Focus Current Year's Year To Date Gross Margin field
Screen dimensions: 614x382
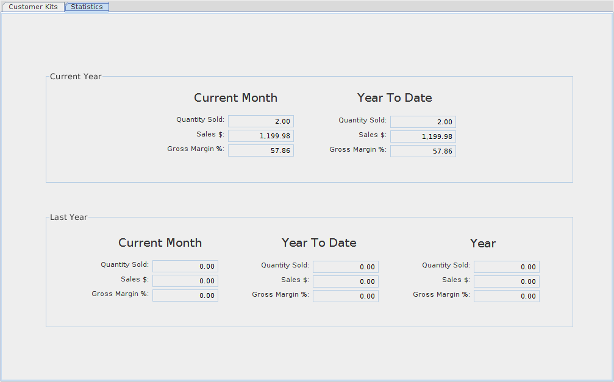(423, 151)
